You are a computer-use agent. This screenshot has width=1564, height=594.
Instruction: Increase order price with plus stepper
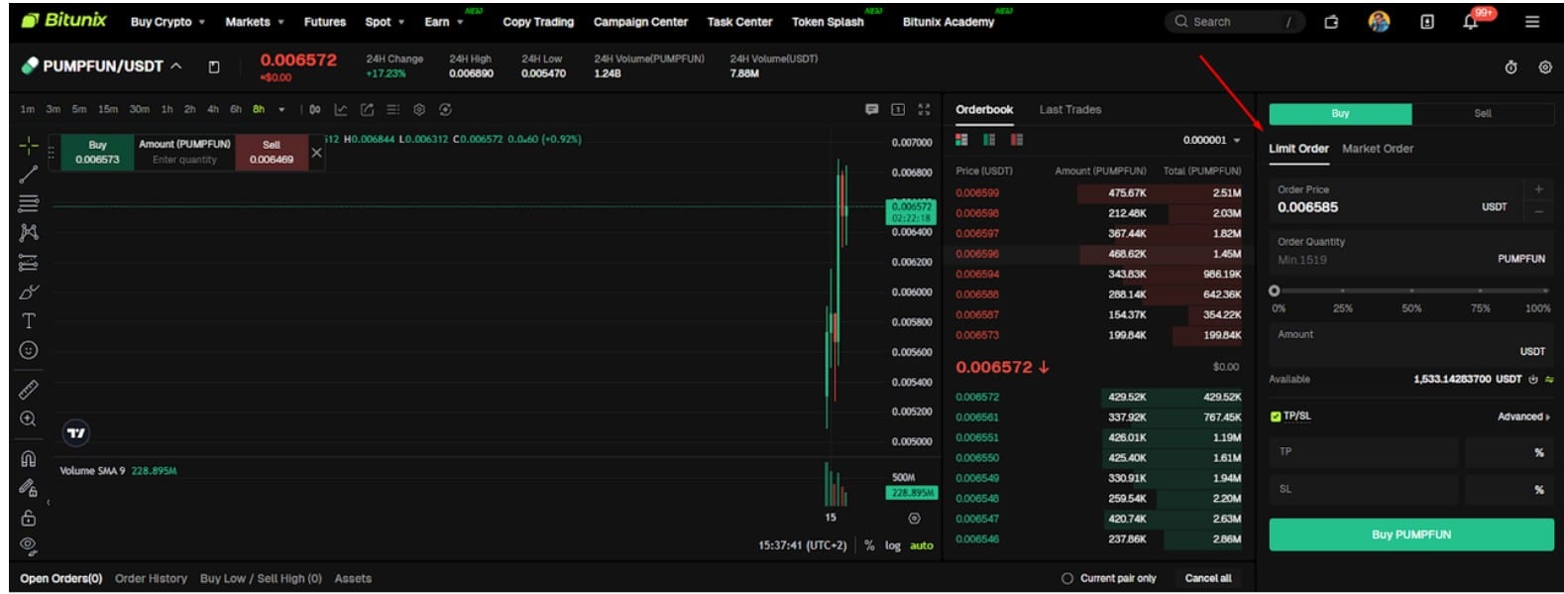1538,188
